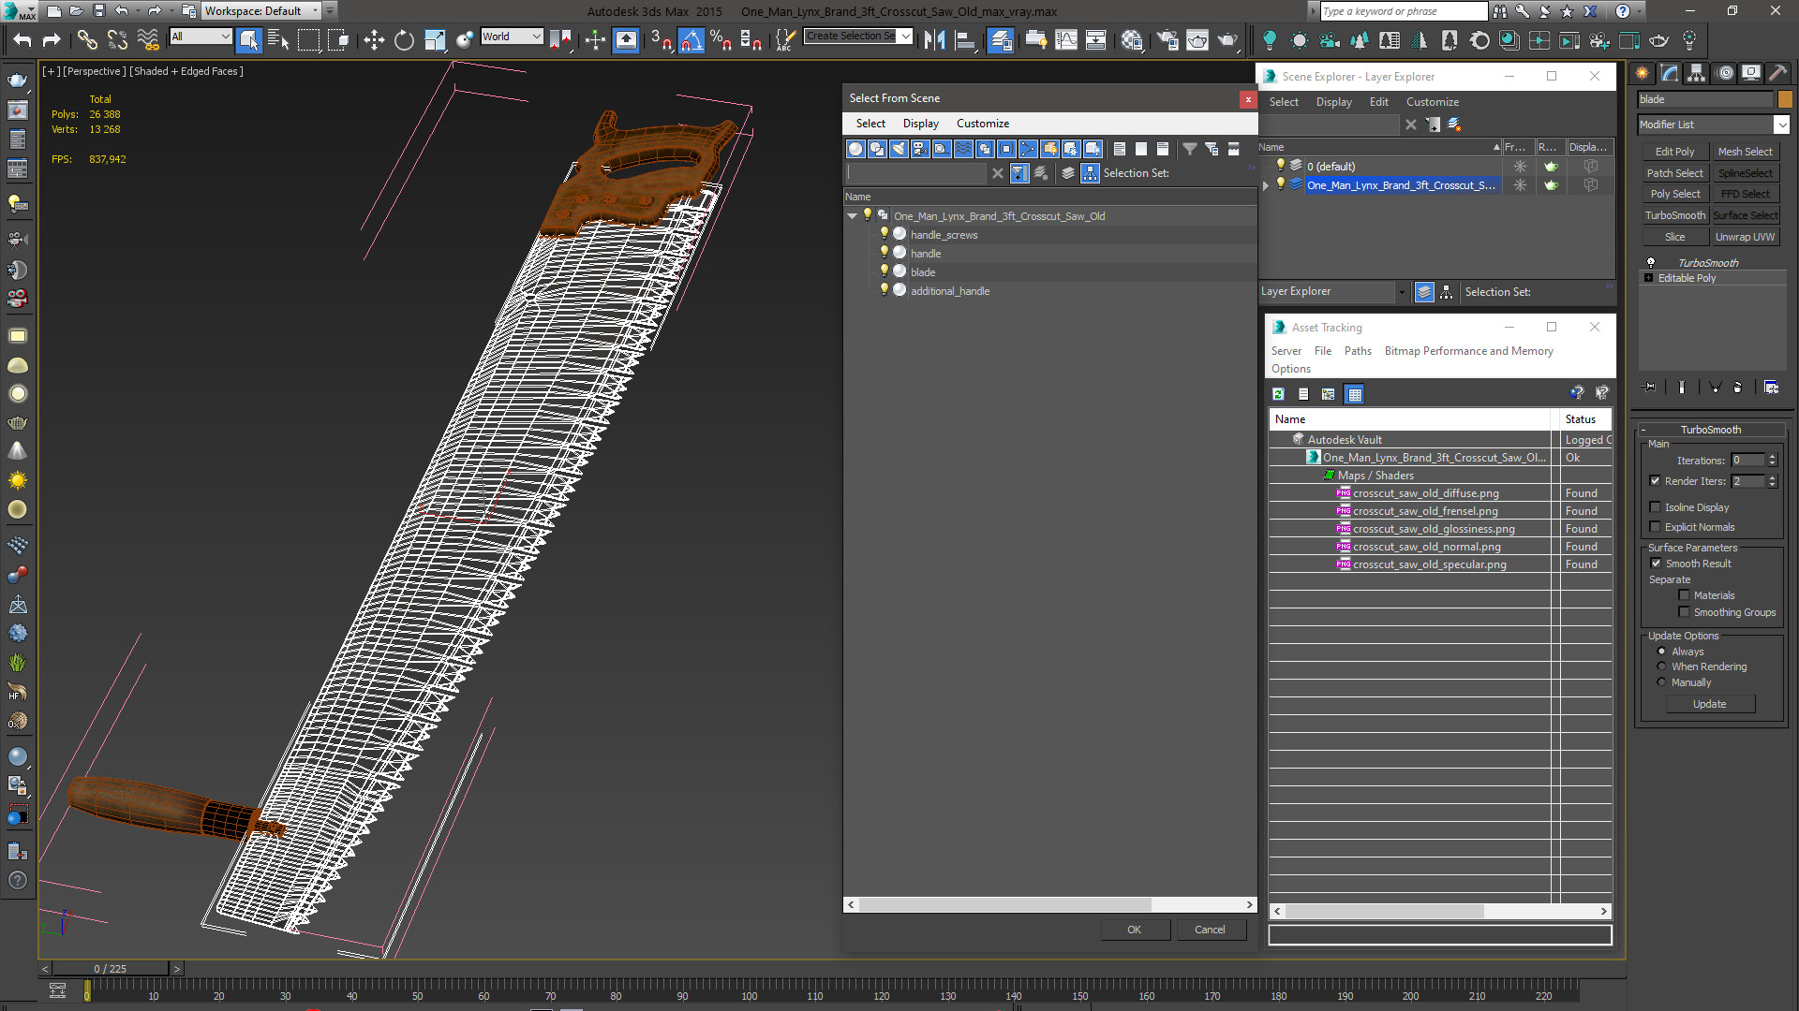Open the Modify panel tab
Image resolution: width=1799 pixels, height=1011 pixels.
coord(1669,73)
